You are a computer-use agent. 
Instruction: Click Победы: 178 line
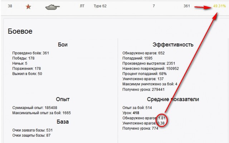(23, 58)
